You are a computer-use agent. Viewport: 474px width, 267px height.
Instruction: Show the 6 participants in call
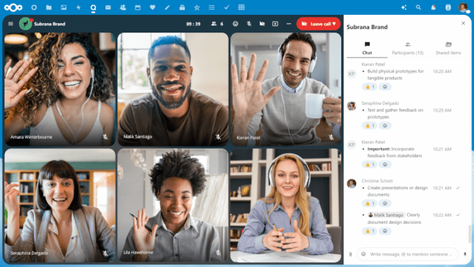pyautogui.click(x=217, y=24)
